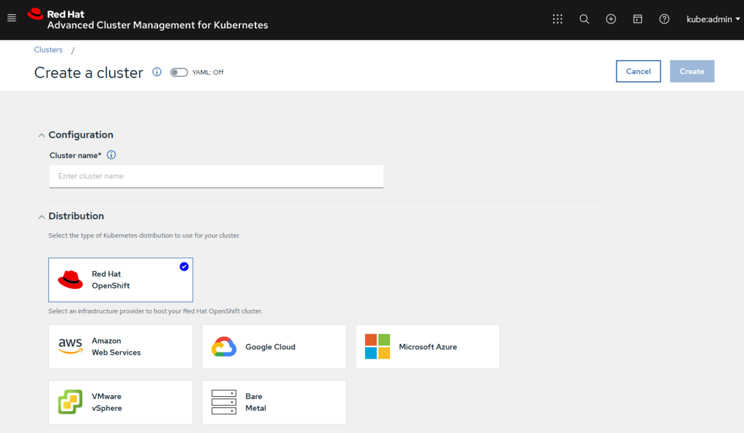Click the red fedora OpenShift icon
The width and height of the screenshot is (744, 433).
point(71,280)
